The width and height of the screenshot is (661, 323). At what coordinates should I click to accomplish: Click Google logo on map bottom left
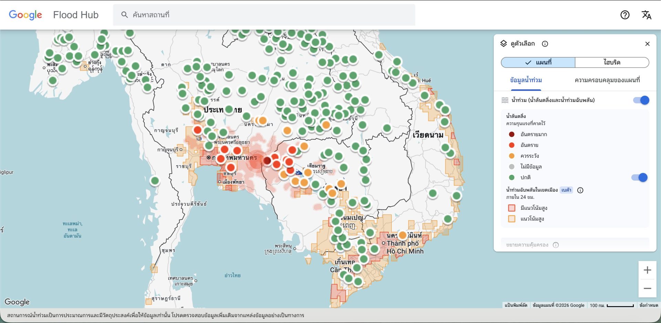tap(17, 302)
